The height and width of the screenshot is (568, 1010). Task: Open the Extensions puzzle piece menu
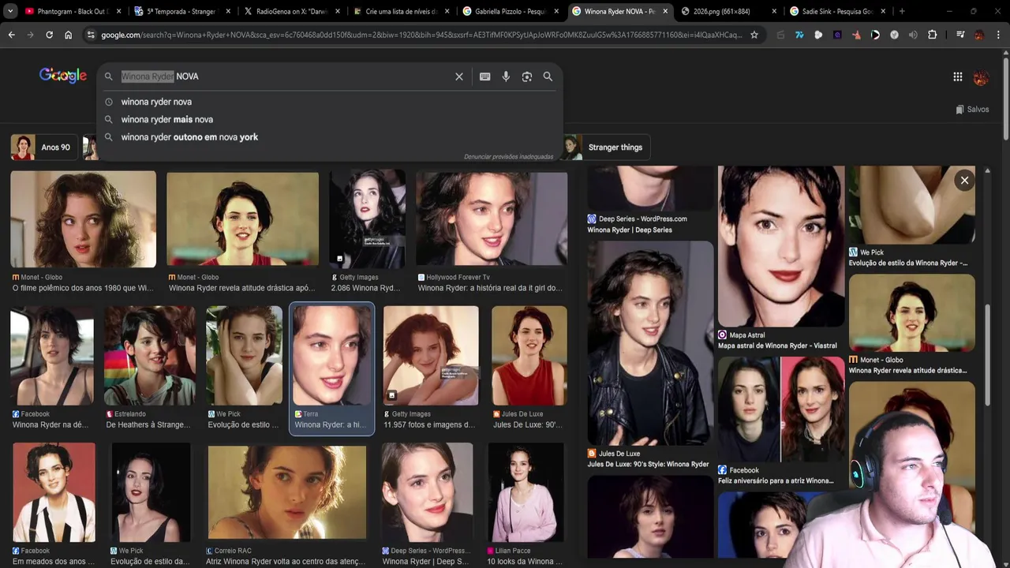933,35
